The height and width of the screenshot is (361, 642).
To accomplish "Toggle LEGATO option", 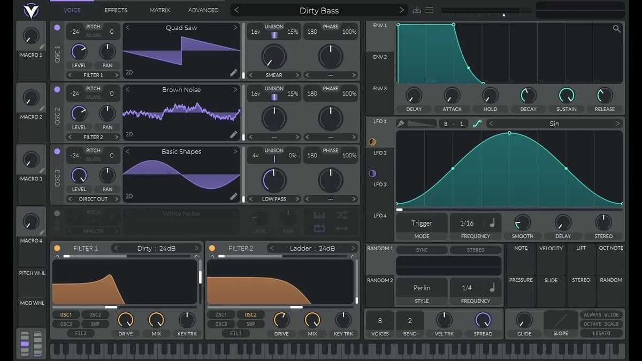I will pos(601,333).
